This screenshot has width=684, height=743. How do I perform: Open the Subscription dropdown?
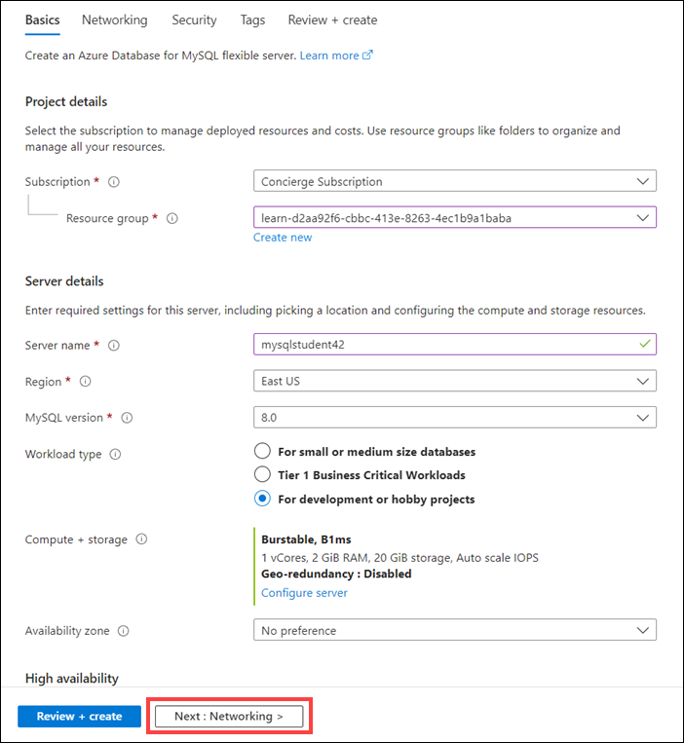454,181
